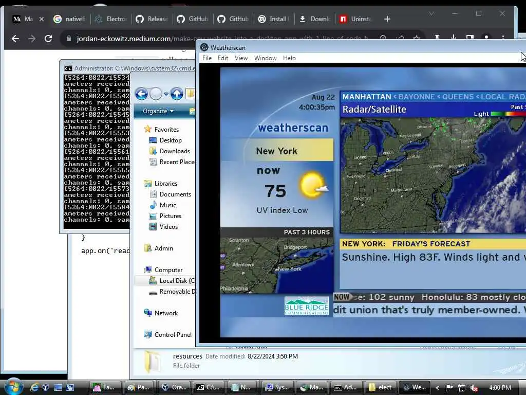Screen dimensions: 526x395
Task: Switch to the Electron browser tab
Action: pos(111,19)
